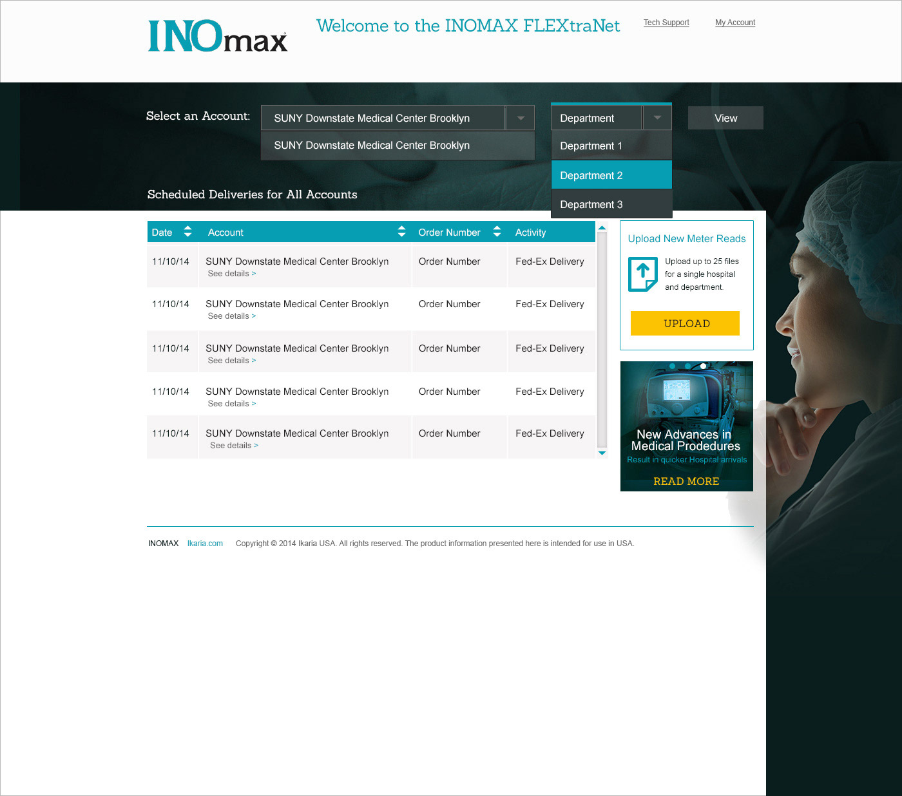Screen dimensions: 902x796
Task: Click the INOMAX footer text
Action: click(163, 544)
